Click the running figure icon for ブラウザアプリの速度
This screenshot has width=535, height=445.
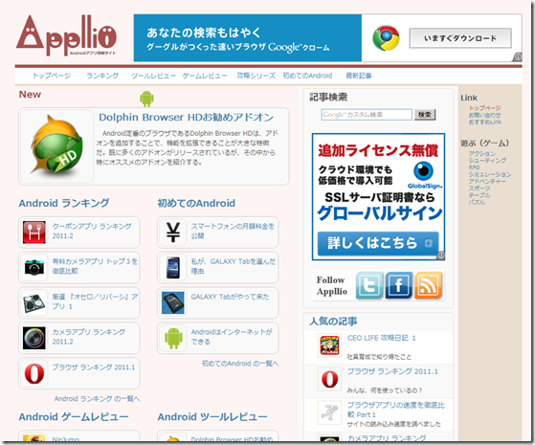[x=329, y=412]
